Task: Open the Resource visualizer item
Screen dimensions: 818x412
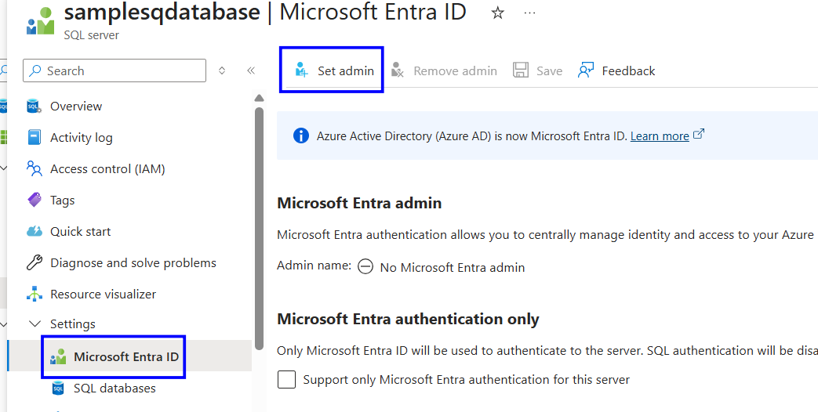Action: click(x=103, y=294)
